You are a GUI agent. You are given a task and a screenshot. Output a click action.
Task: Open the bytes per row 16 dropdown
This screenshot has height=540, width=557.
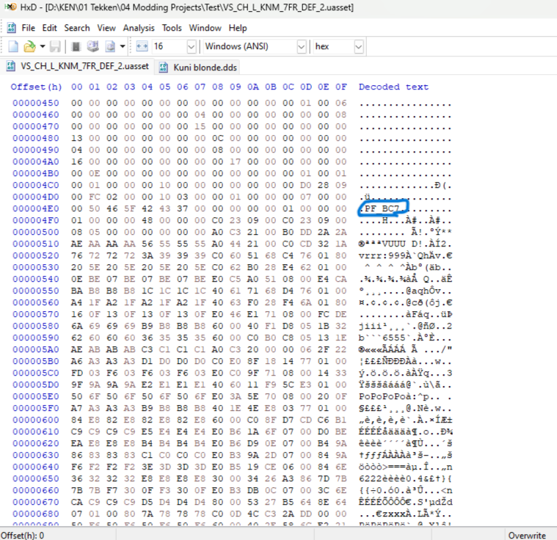192,46
